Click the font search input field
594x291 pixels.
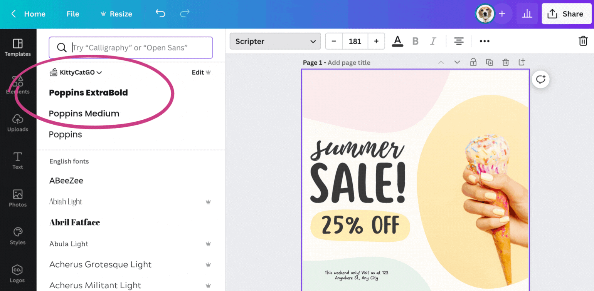(x=131, y=48)
